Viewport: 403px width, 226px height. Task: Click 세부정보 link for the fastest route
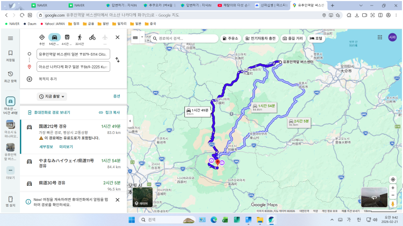46,146
